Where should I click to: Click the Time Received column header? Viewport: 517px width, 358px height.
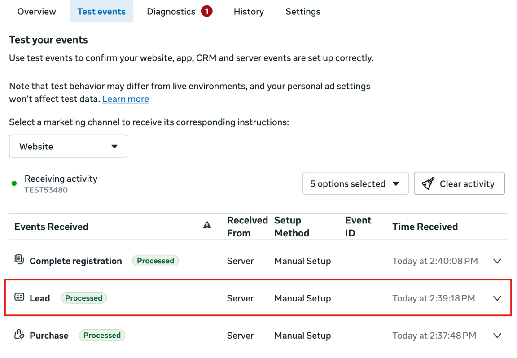[x=425, y=227]
